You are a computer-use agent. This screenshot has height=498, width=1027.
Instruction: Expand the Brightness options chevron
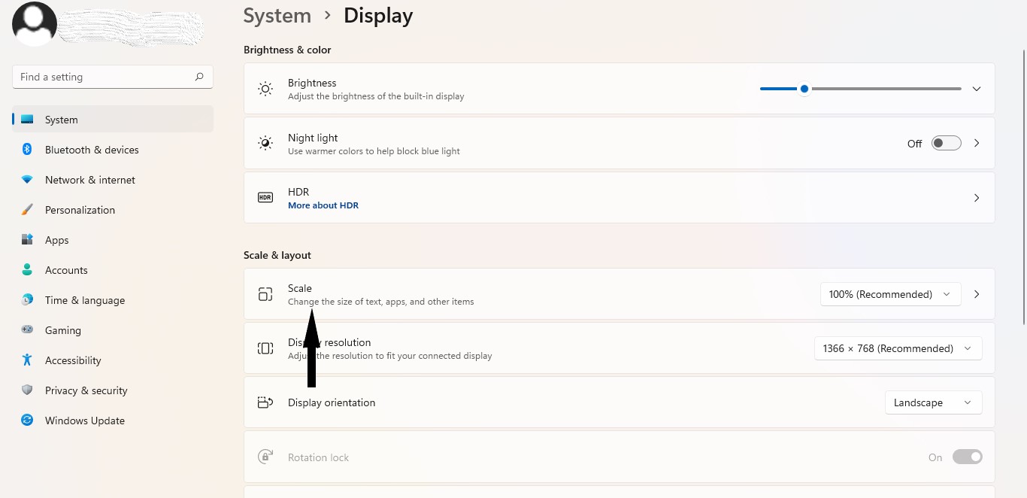coord(977,89)
